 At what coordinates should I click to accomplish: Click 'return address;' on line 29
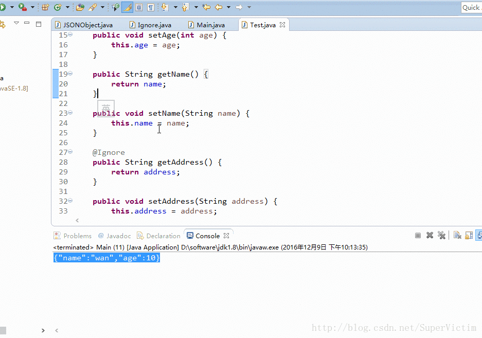point(146,172)
